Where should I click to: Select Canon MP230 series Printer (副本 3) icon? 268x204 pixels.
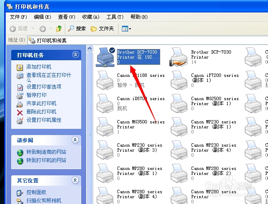105,150
